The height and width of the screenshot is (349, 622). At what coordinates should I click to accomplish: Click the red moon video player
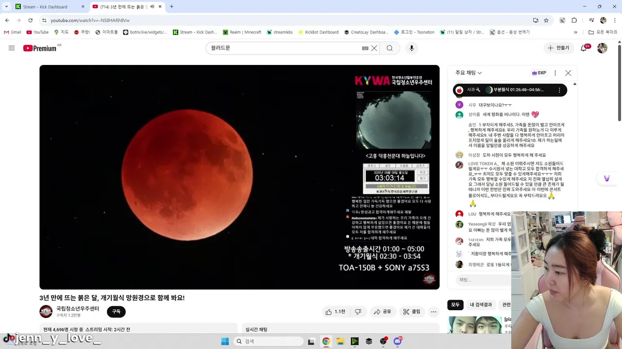(240, 177)
